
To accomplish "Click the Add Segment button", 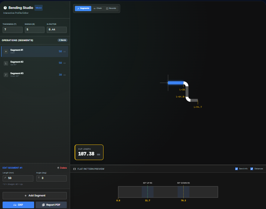I will [35, 196].
